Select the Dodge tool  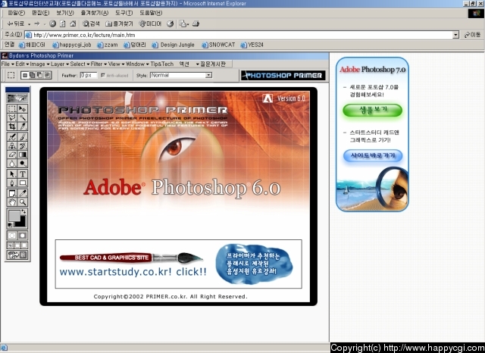click(22, 164)
